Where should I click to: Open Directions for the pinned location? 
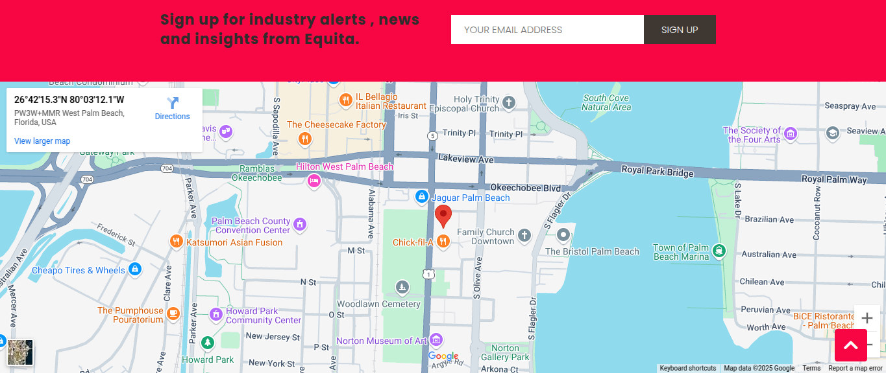172,109
